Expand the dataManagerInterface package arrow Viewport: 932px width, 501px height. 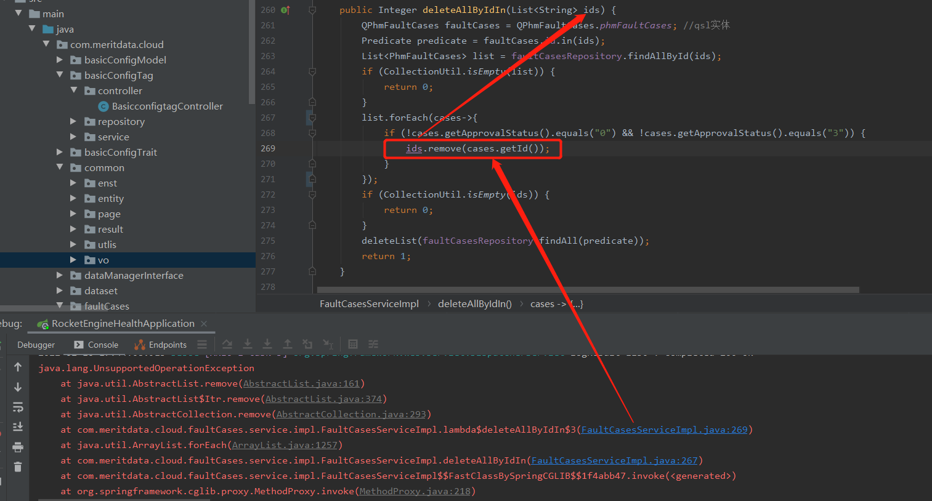coord(60,275)
